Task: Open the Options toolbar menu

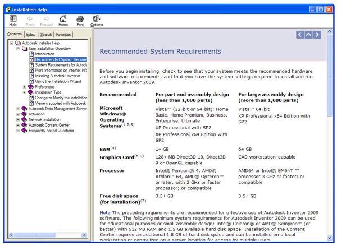Action: pyautogui.click(x=97, y=21)
